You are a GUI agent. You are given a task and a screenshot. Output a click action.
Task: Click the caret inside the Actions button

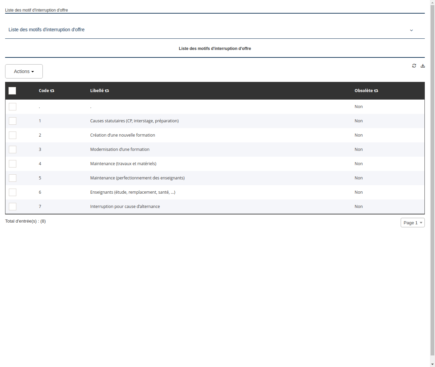click(33, 71)
